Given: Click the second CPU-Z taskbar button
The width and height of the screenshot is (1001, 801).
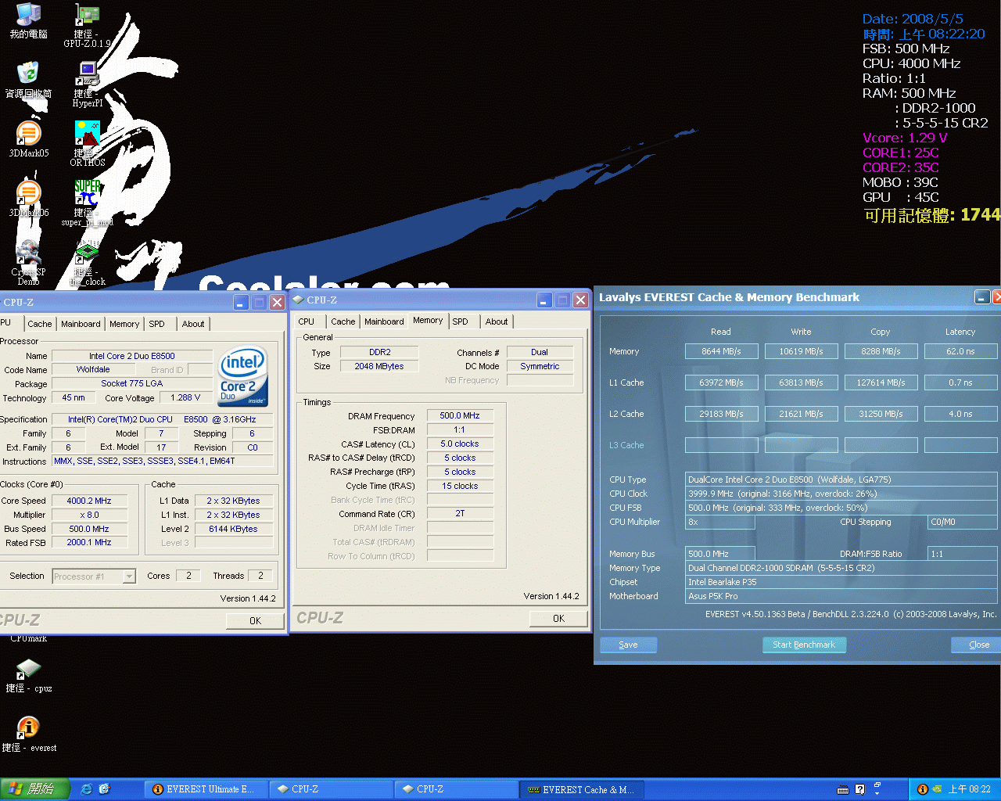Looking at the screenshot, I should click(456, 789).
